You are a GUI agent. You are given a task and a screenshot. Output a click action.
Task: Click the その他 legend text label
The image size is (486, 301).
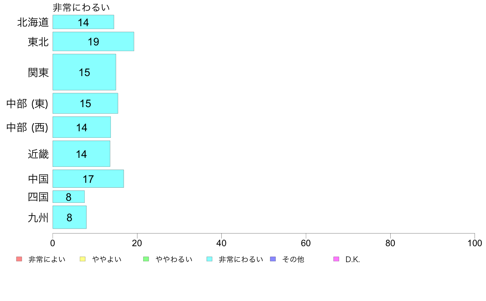293,259
